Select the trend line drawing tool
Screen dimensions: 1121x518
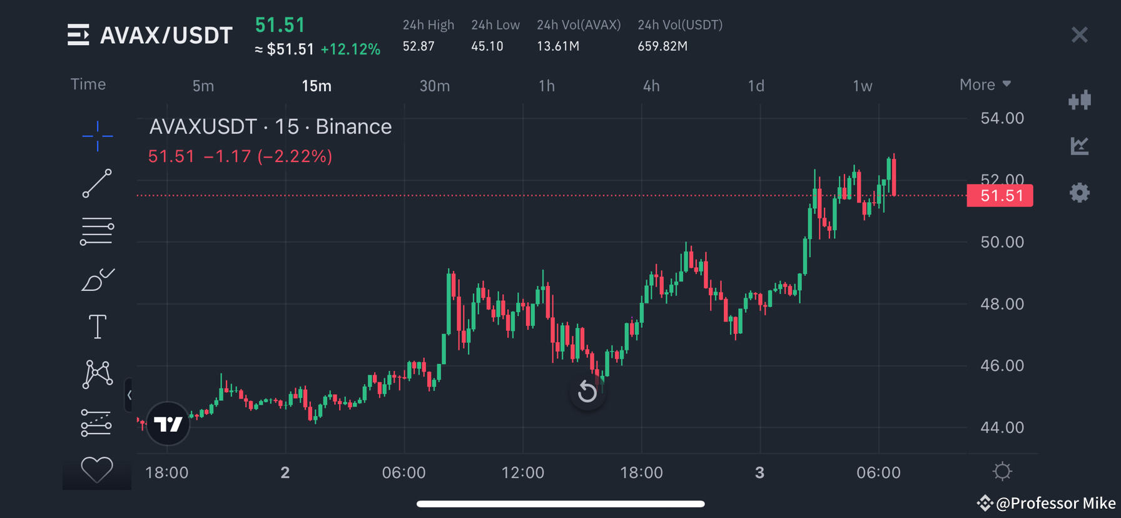pos(98,183)
